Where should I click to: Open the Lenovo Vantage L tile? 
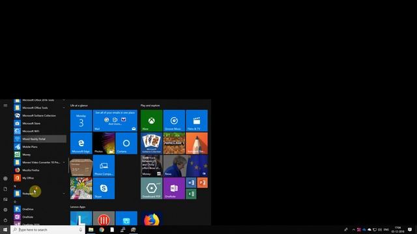[x=81, y=218]
